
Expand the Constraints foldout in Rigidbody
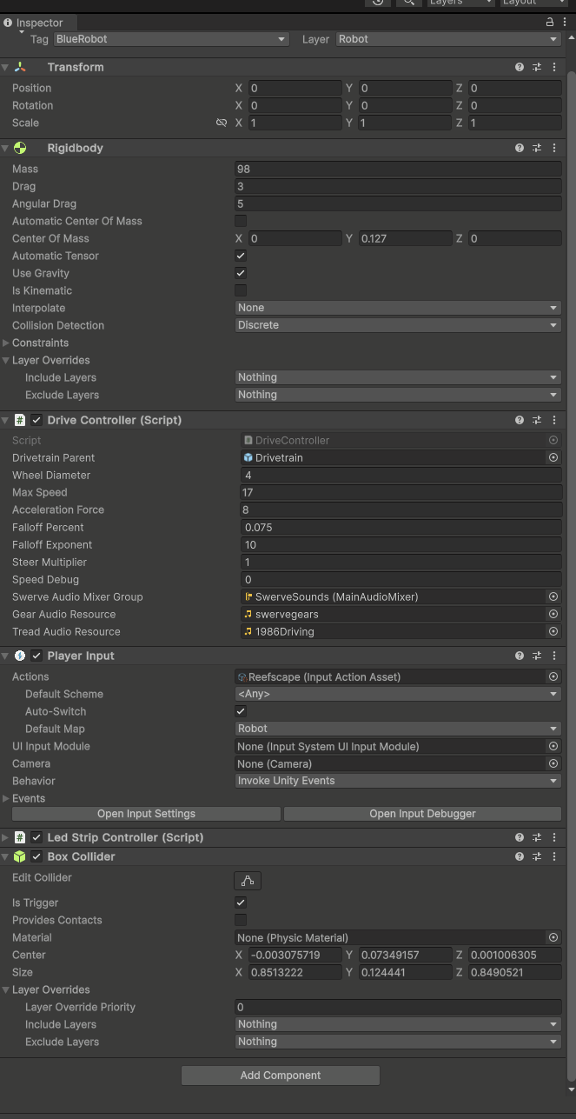(x=7, y=343)
